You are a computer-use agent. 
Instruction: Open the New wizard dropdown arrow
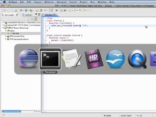(x=6, y=10)
